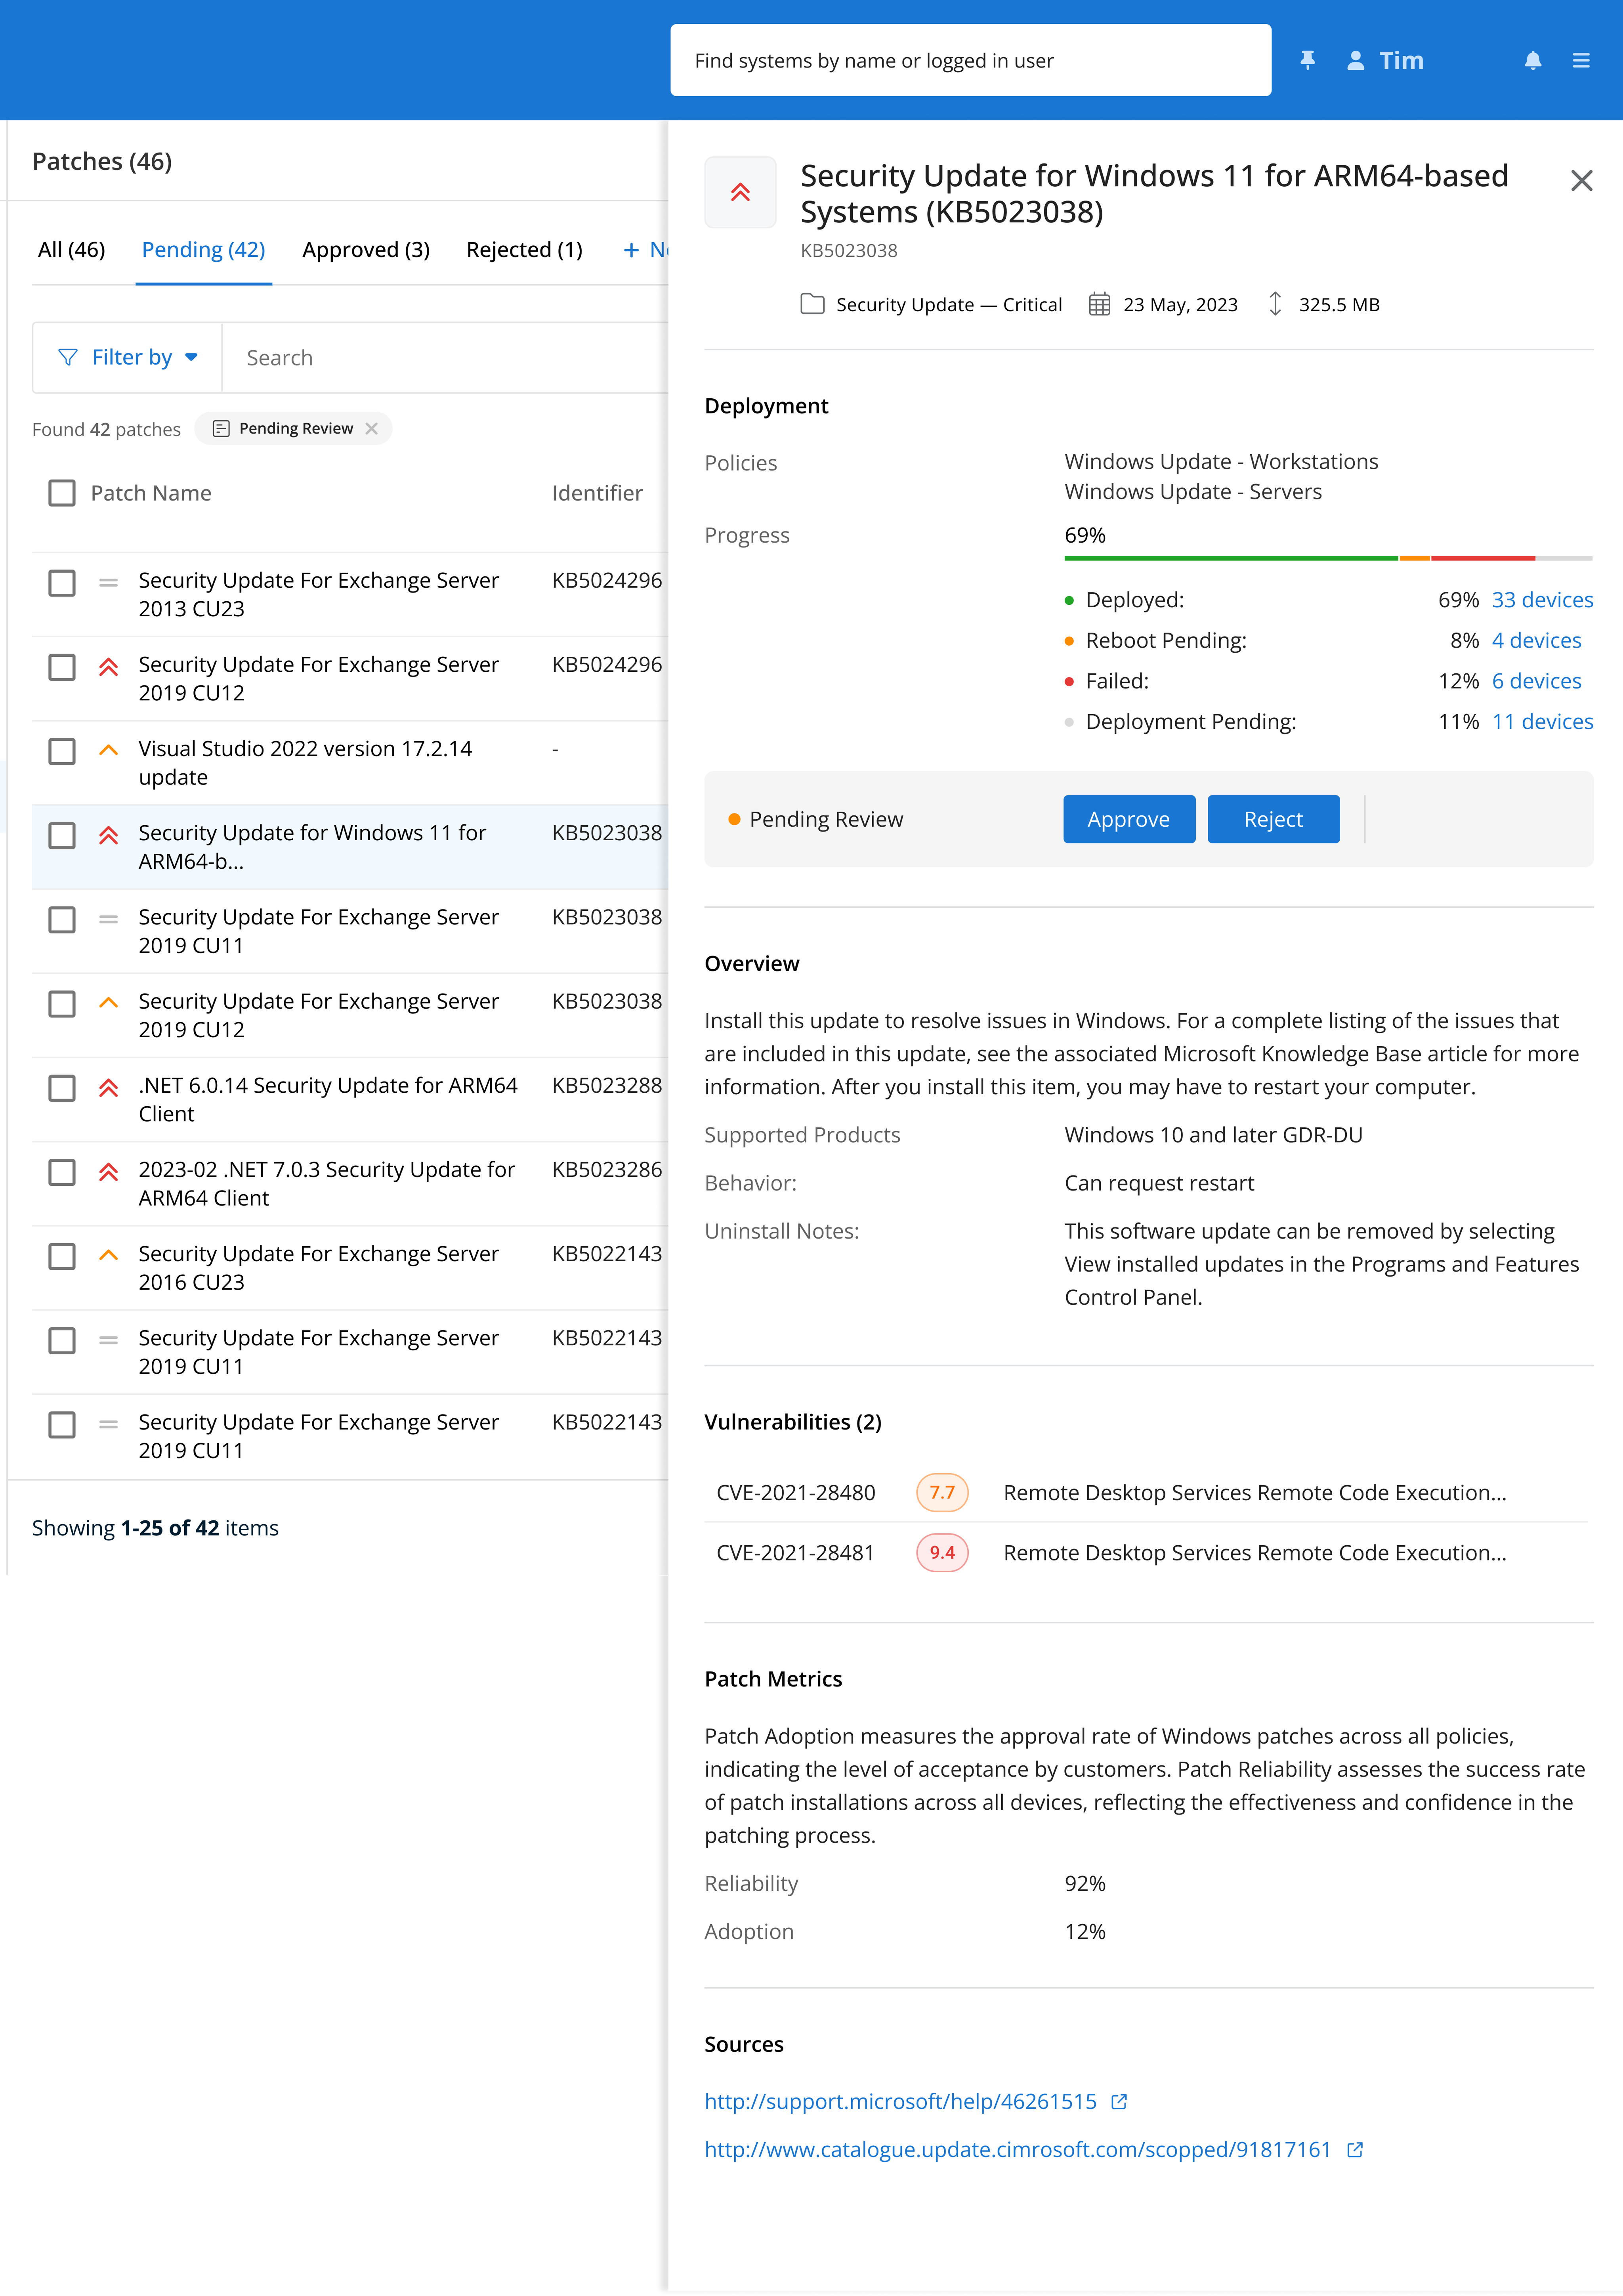Click critical icon for .NET 6.0.14 Security Update

(109, 1087)
